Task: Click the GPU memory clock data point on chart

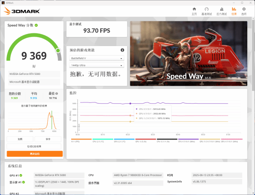Action: [x=130, y=121]
